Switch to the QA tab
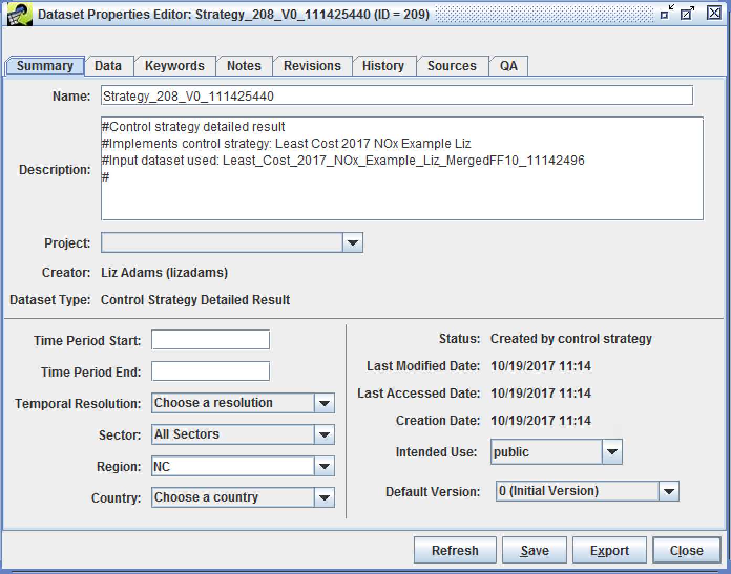This screenshot has width=731, height=574. pyautogui.click(x=508, y=66)
